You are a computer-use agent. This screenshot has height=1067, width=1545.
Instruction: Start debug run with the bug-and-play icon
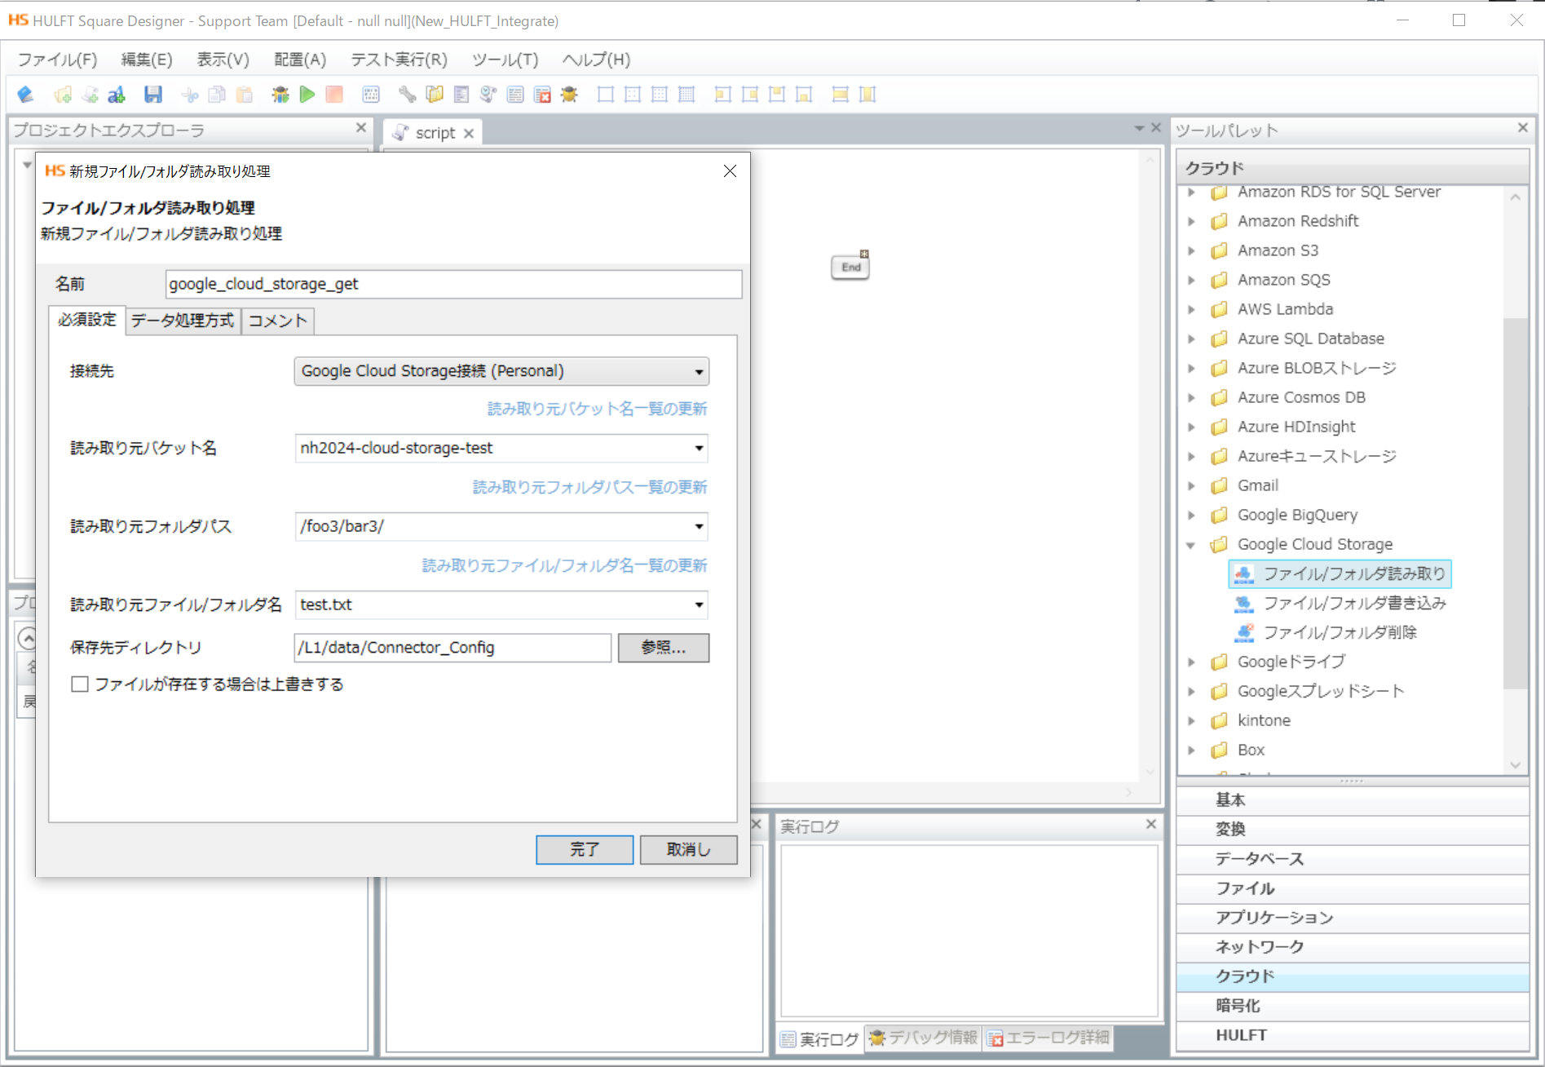280,95
